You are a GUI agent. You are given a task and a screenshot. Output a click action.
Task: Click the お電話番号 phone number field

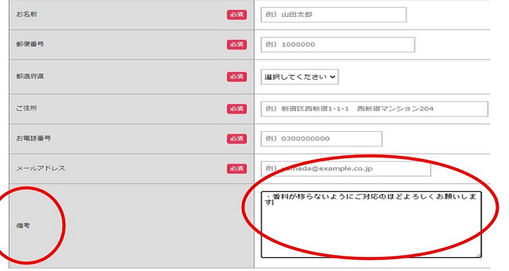coord(322,139)
